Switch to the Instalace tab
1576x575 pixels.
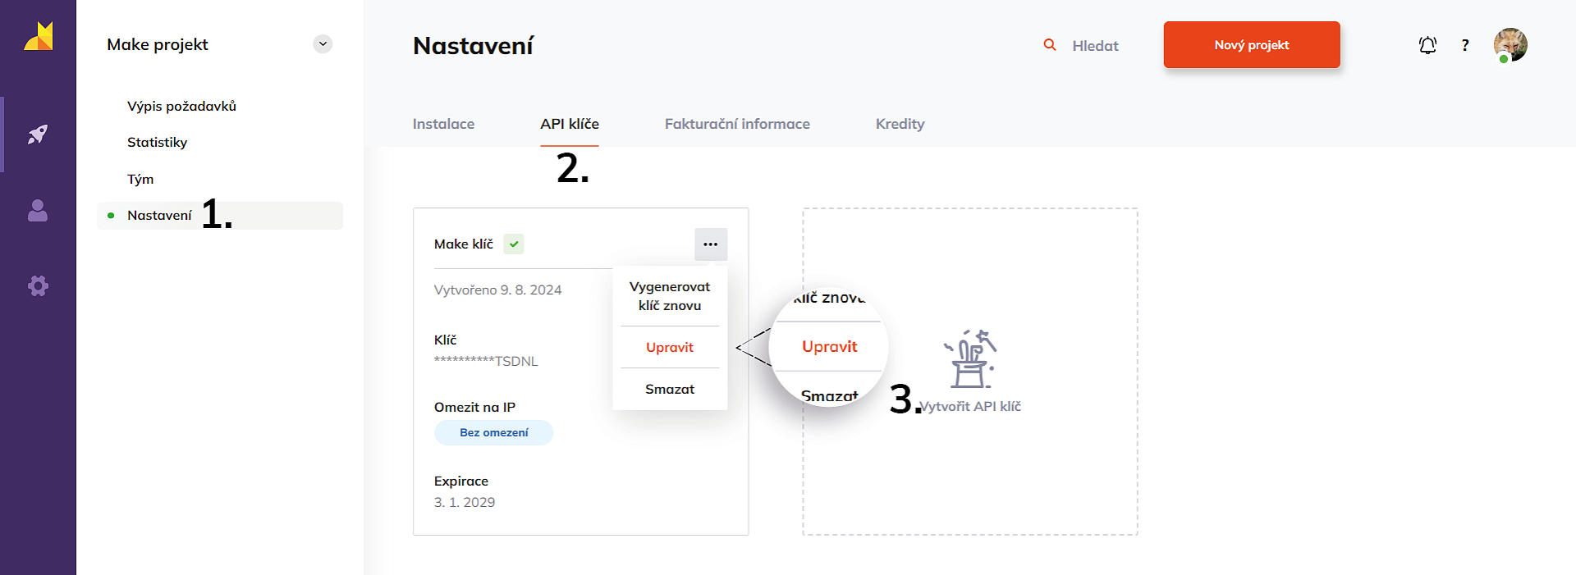pos(443,124)
